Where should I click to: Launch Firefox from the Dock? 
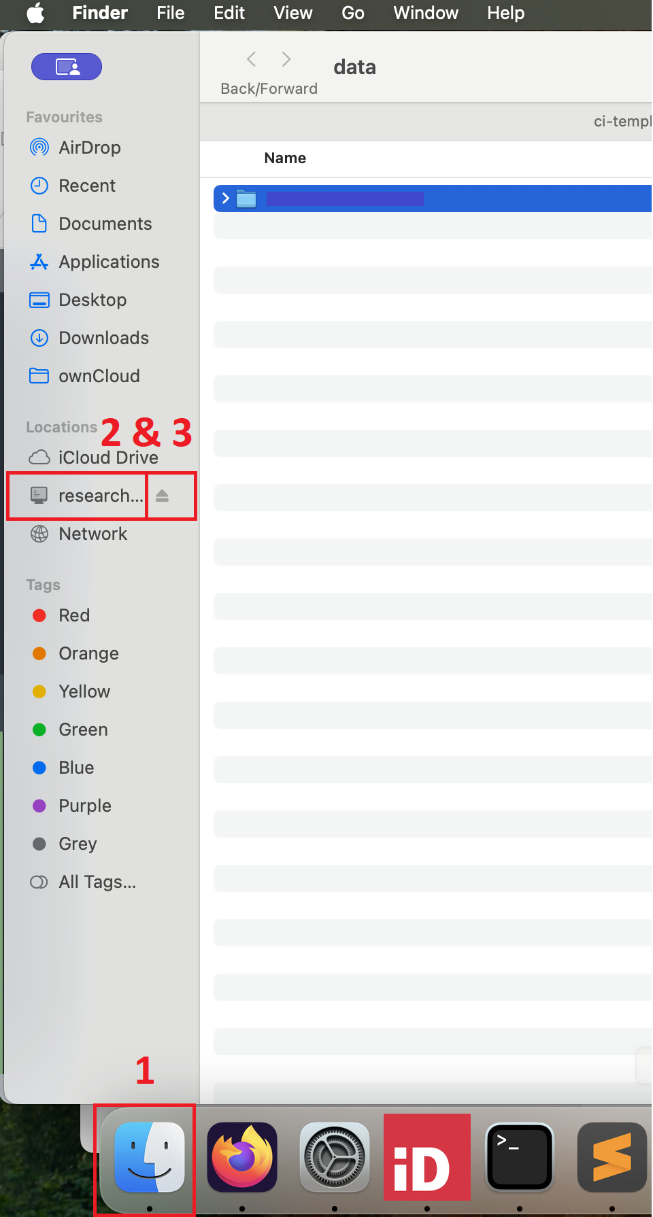point(242,1157)
